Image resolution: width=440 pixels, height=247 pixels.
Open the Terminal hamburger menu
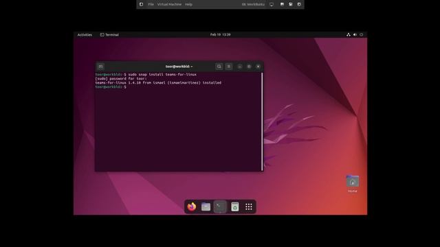click(229, 67)
